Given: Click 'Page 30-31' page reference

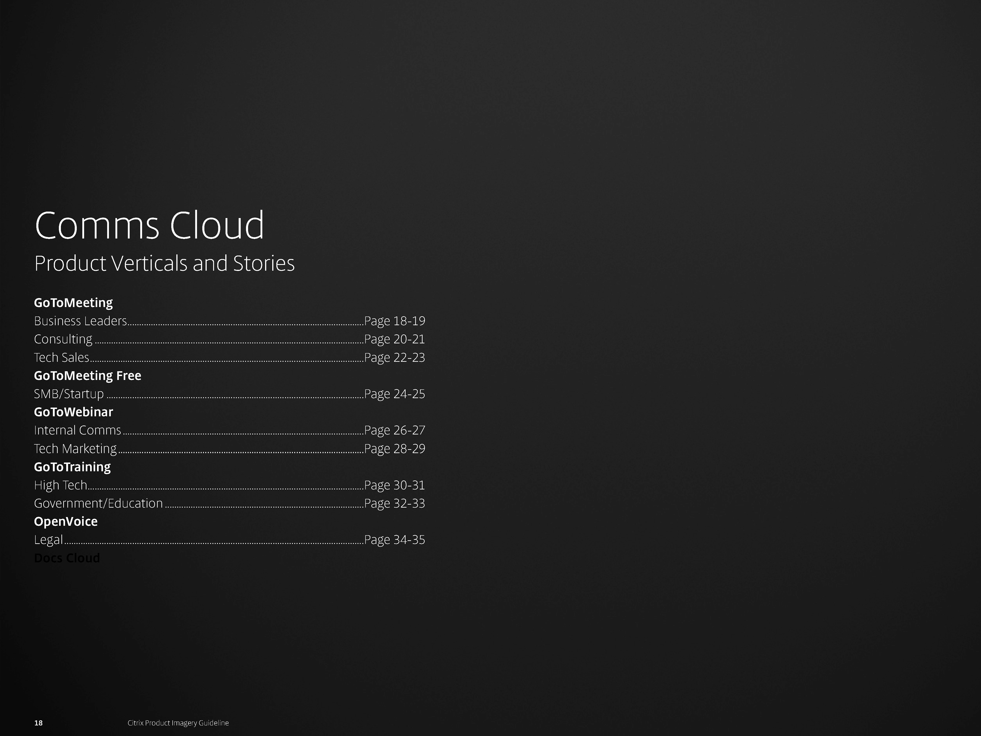Looking at the screenshot, I should [x=395, y=485].
